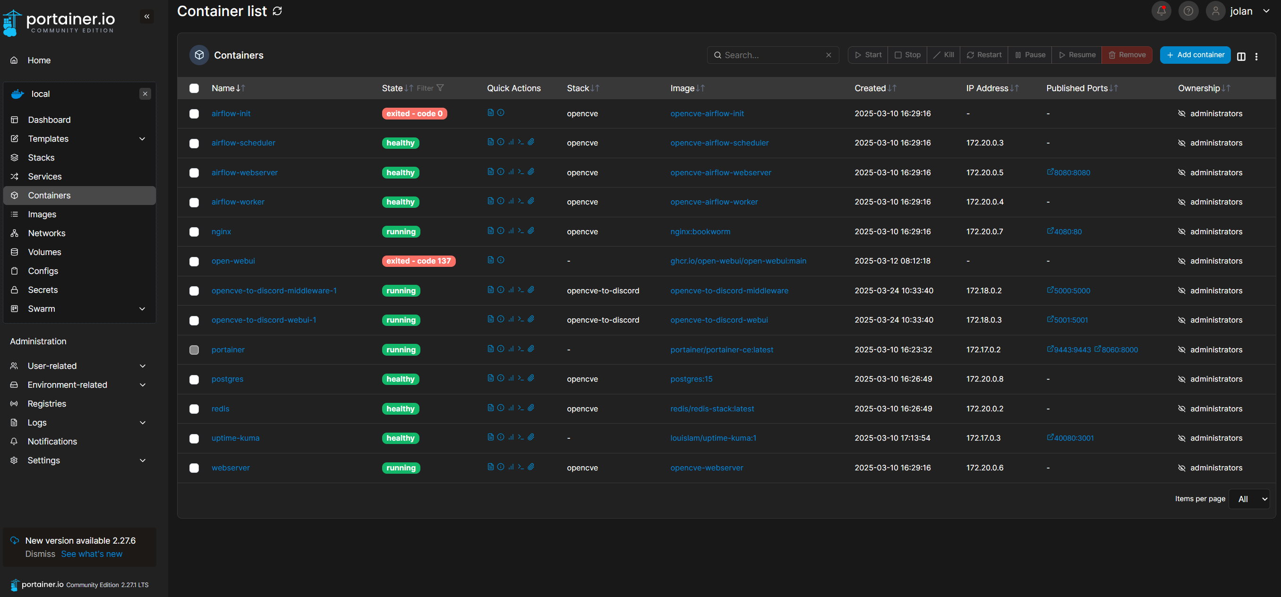The width and height of the screenshot is (1281, 597).
Task: Inspect the airflow-init container
Action: [x=501, y=113]
